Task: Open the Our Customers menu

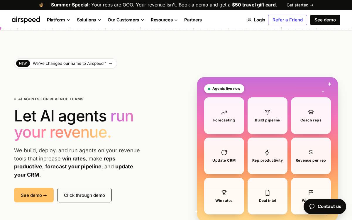Action: [x=126, y=20]
